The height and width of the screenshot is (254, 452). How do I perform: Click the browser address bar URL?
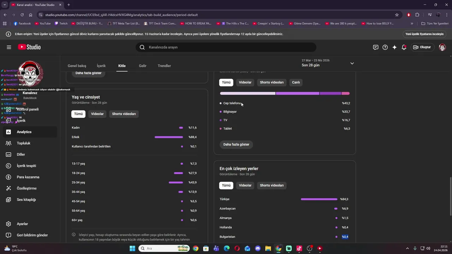coord(121,15)
